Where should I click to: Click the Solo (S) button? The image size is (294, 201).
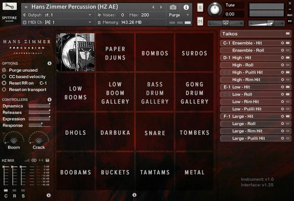click(x=200, y=7)
